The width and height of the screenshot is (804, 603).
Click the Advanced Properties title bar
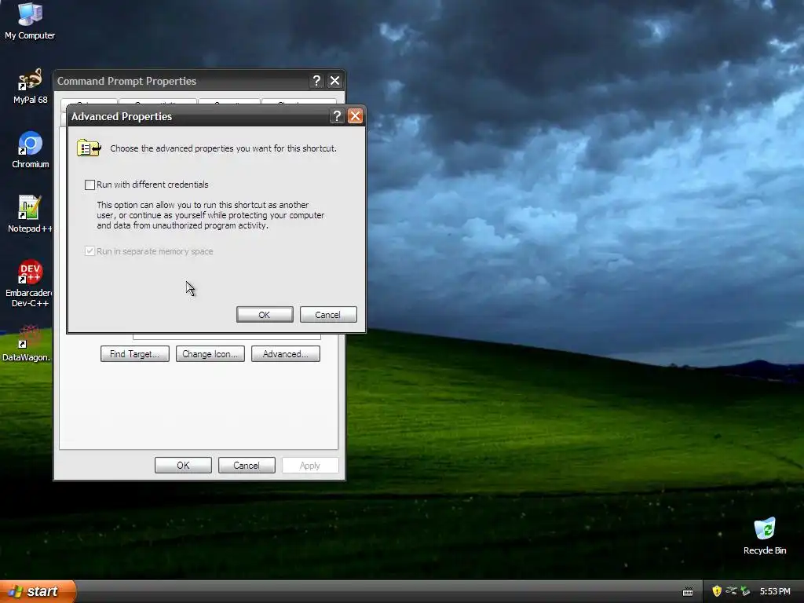coord(199,116)
